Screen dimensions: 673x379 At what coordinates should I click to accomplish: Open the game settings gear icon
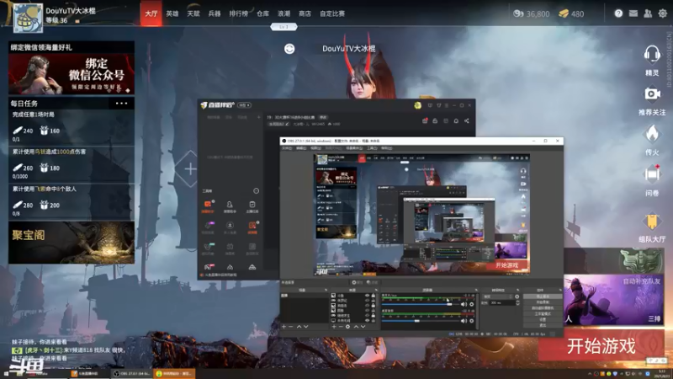pos(663,13)
